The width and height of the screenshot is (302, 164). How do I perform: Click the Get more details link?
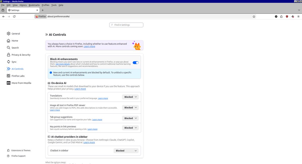coord(63,64)
